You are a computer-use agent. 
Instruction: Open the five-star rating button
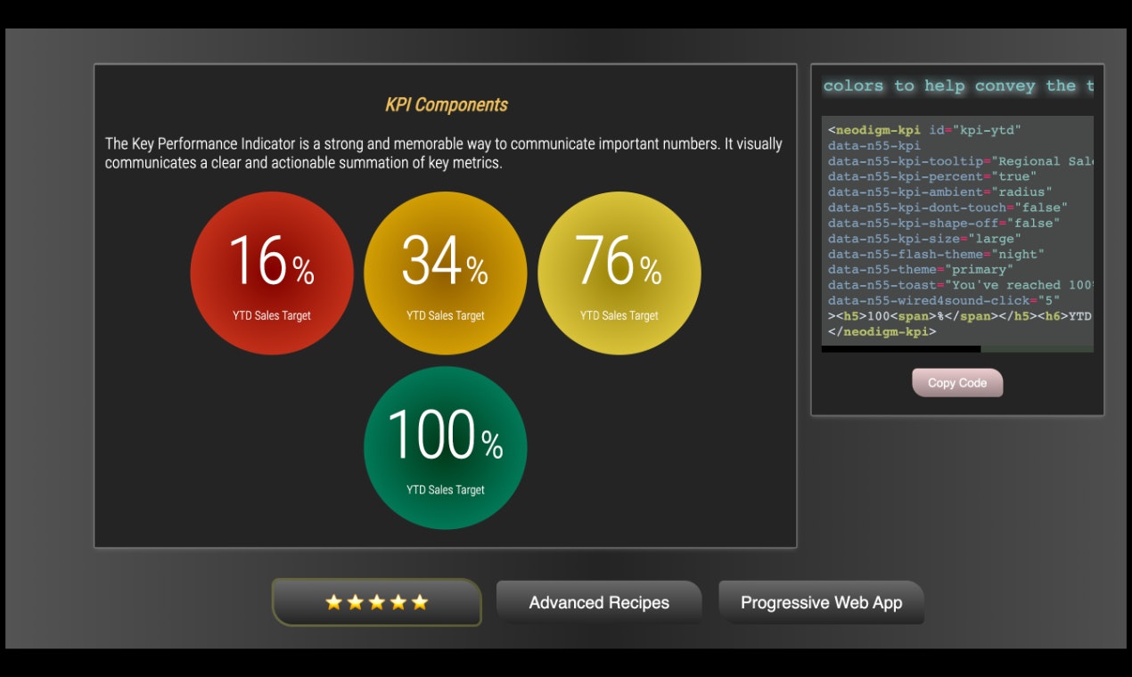tap(377, 602)
